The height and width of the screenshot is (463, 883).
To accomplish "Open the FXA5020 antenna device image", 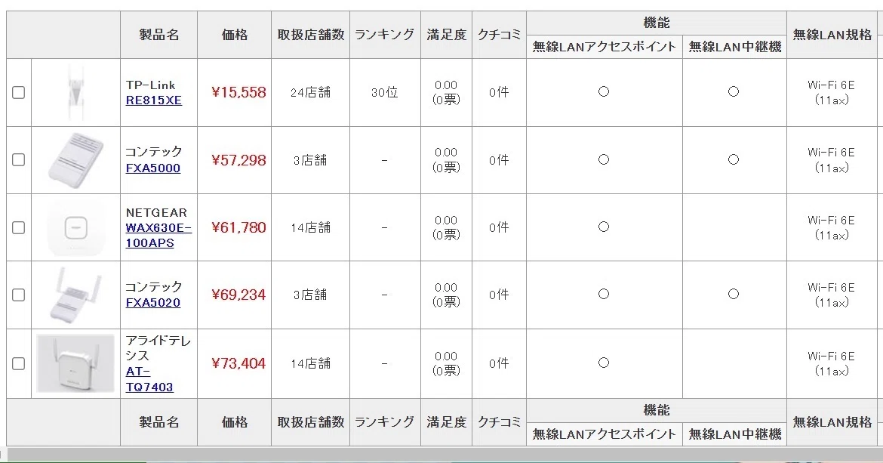I will 75,295.
